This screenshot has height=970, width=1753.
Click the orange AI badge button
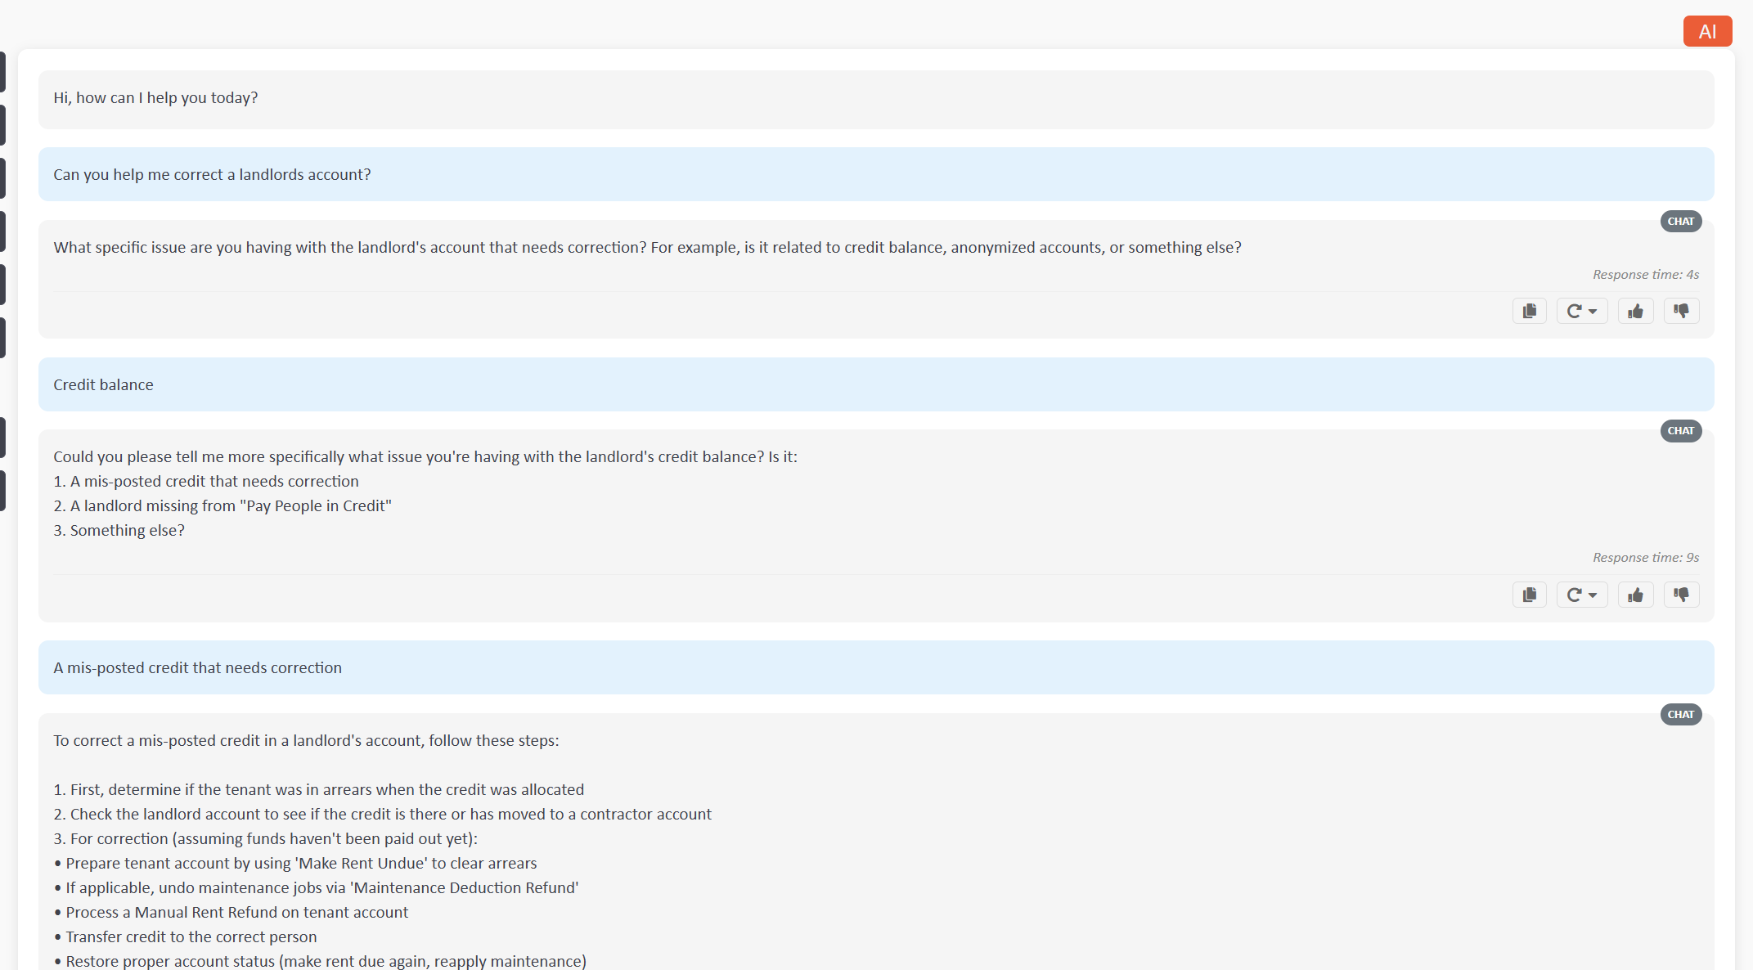[1707, 31]
